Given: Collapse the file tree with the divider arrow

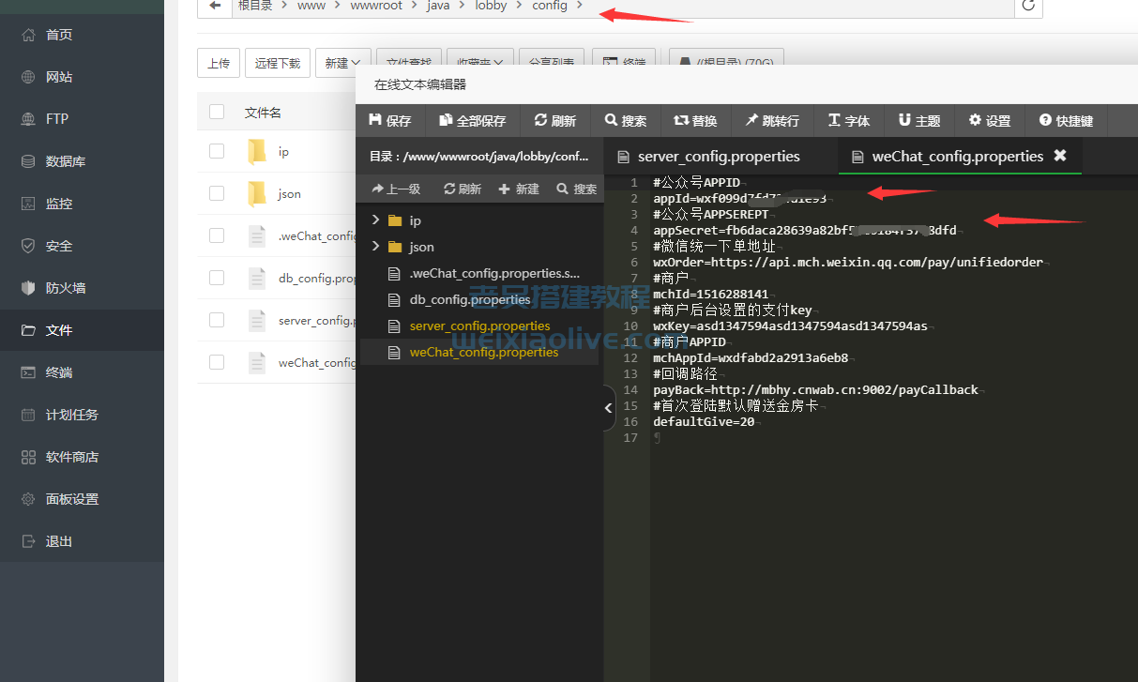Looking at the screenshot, I should [608, 408].
